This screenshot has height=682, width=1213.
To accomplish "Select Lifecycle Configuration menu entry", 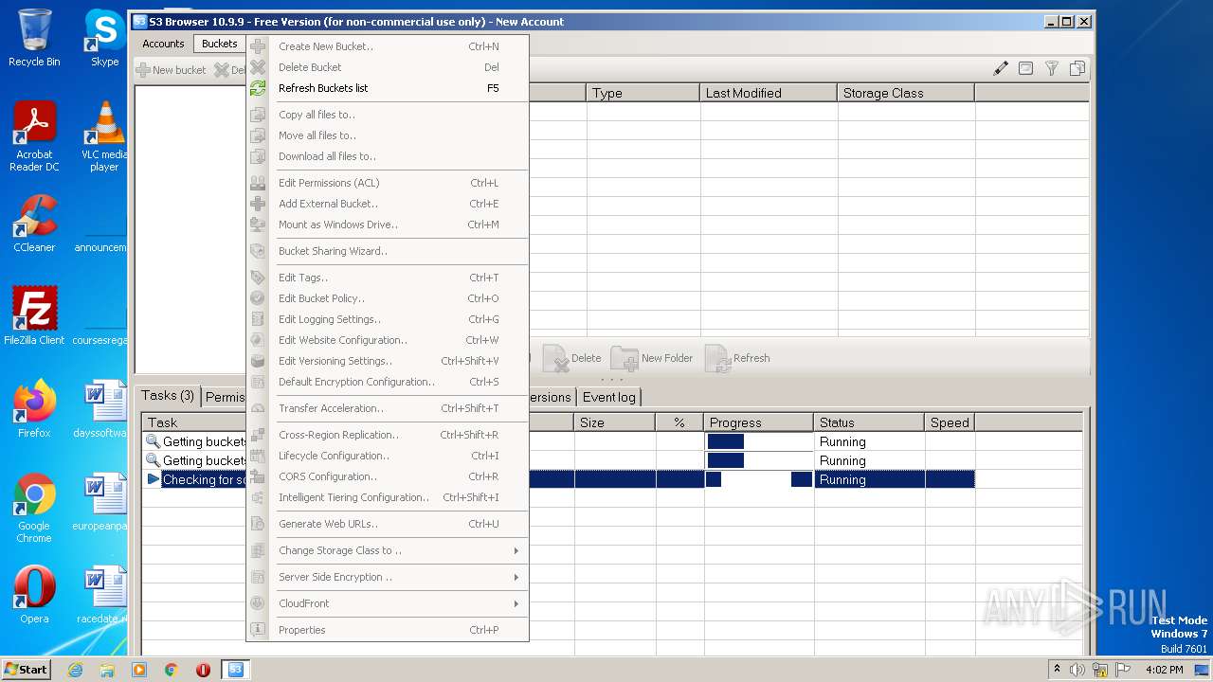I will (x=387, y=456).
